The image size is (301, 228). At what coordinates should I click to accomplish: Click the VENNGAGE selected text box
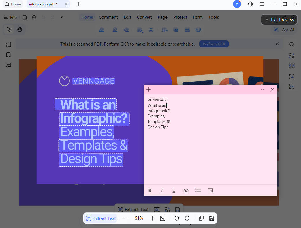click(x=93, y=81)
